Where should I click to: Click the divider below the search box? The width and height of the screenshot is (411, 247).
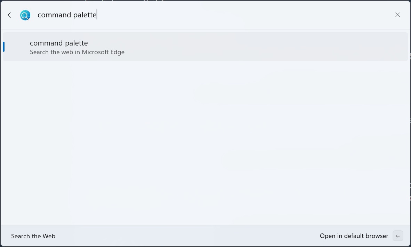205,30
